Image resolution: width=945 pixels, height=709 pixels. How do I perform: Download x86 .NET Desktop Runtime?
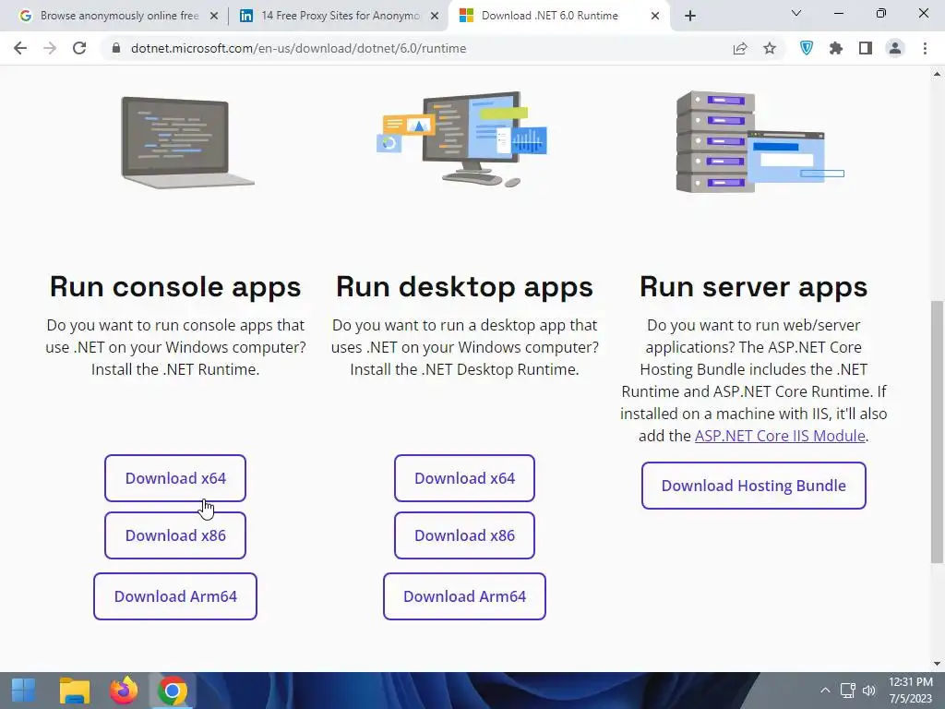coord(465,535)
